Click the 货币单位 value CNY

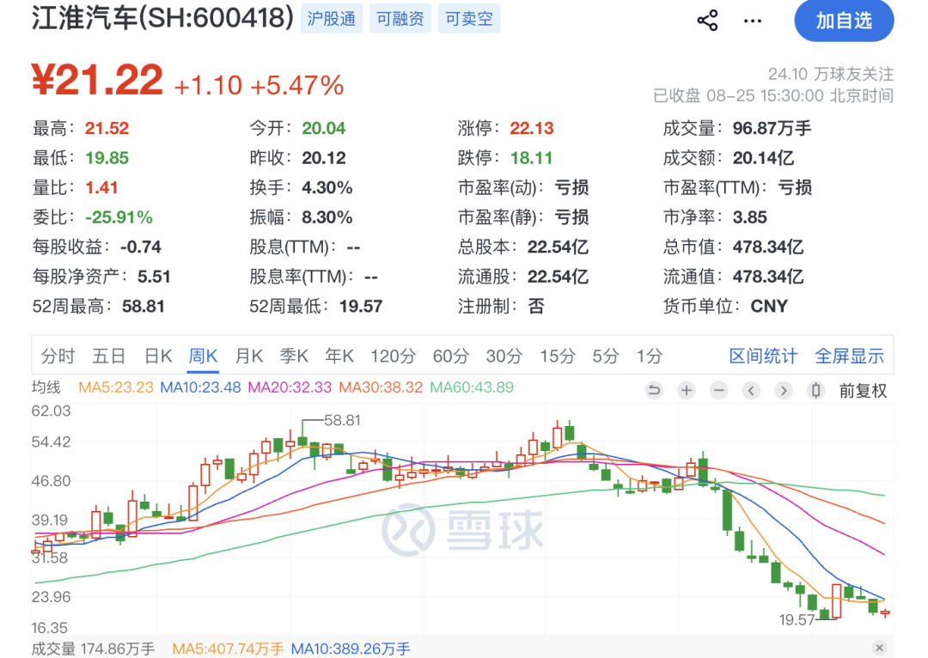point(769,306)
